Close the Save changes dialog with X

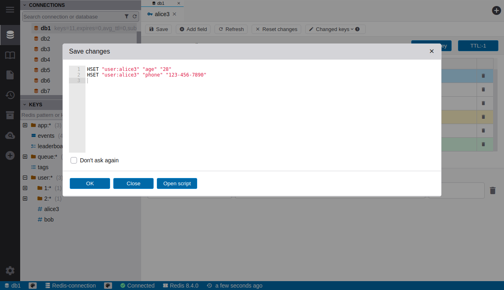[x=432, y=51]
